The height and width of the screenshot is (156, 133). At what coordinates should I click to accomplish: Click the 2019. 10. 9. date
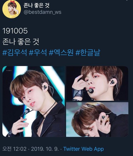[x=45, y=149]
